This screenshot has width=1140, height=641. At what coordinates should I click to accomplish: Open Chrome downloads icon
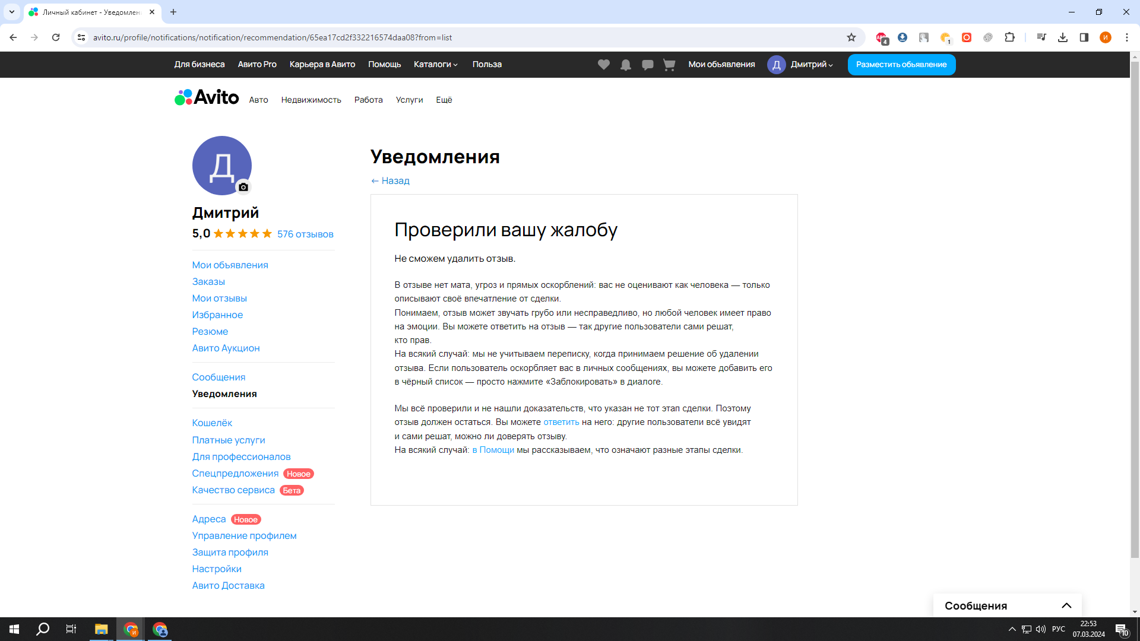1063,37
